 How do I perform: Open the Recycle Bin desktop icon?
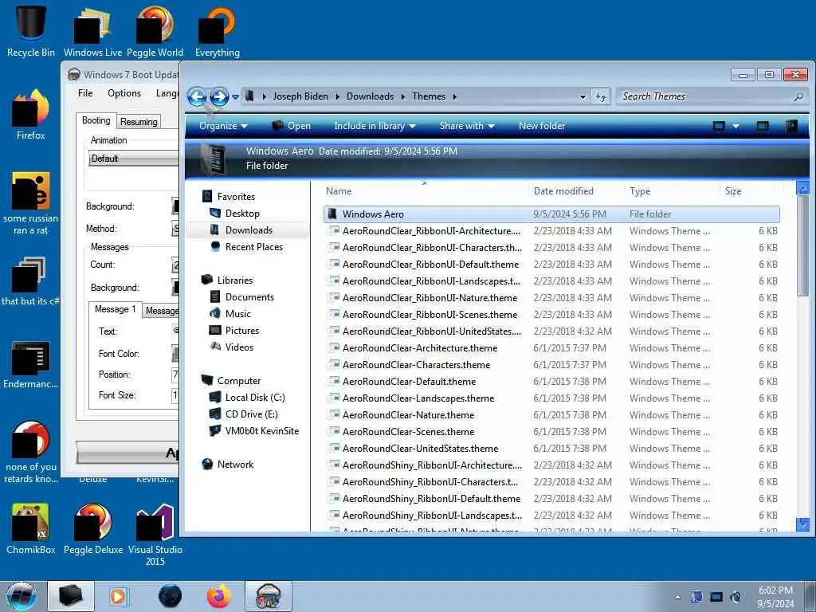point(31,31)
